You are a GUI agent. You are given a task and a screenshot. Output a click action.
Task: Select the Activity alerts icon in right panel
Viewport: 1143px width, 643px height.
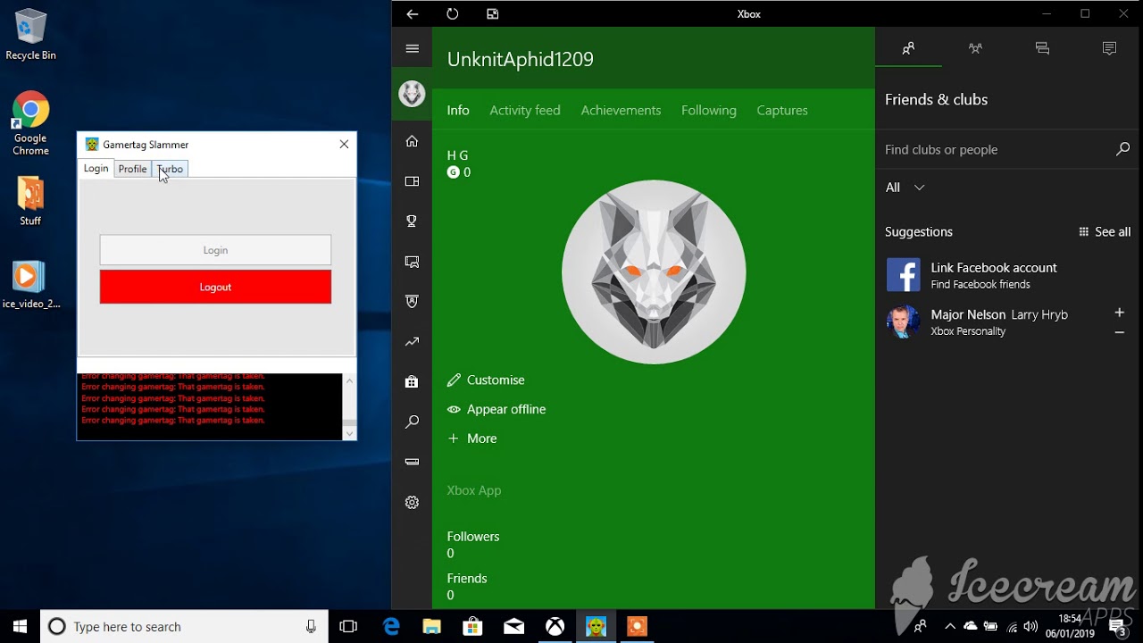coord(1109,48)
